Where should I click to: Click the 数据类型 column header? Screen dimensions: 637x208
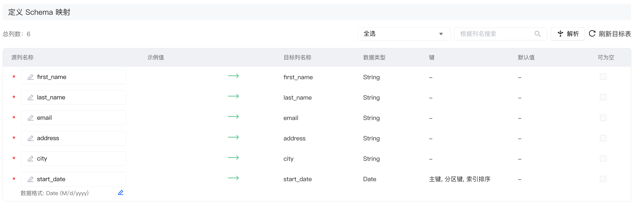click(x=374, y=58)
